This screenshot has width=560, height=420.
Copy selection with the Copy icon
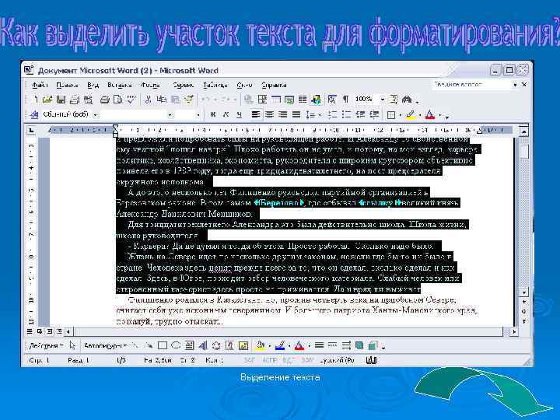162,100
